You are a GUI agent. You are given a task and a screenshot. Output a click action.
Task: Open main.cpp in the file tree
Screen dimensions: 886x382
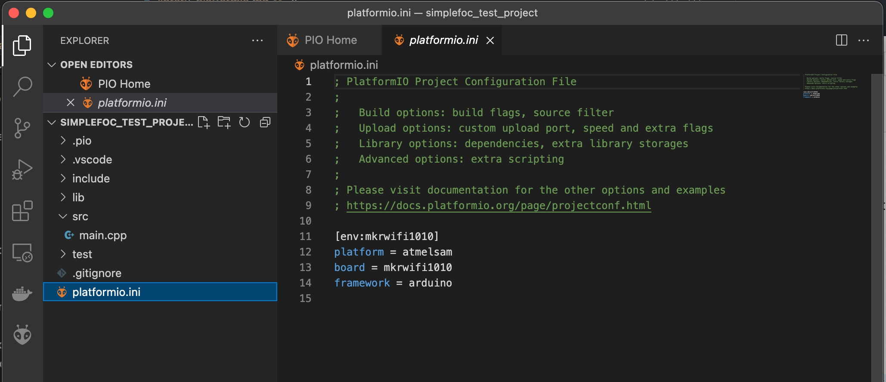[103, 235]
